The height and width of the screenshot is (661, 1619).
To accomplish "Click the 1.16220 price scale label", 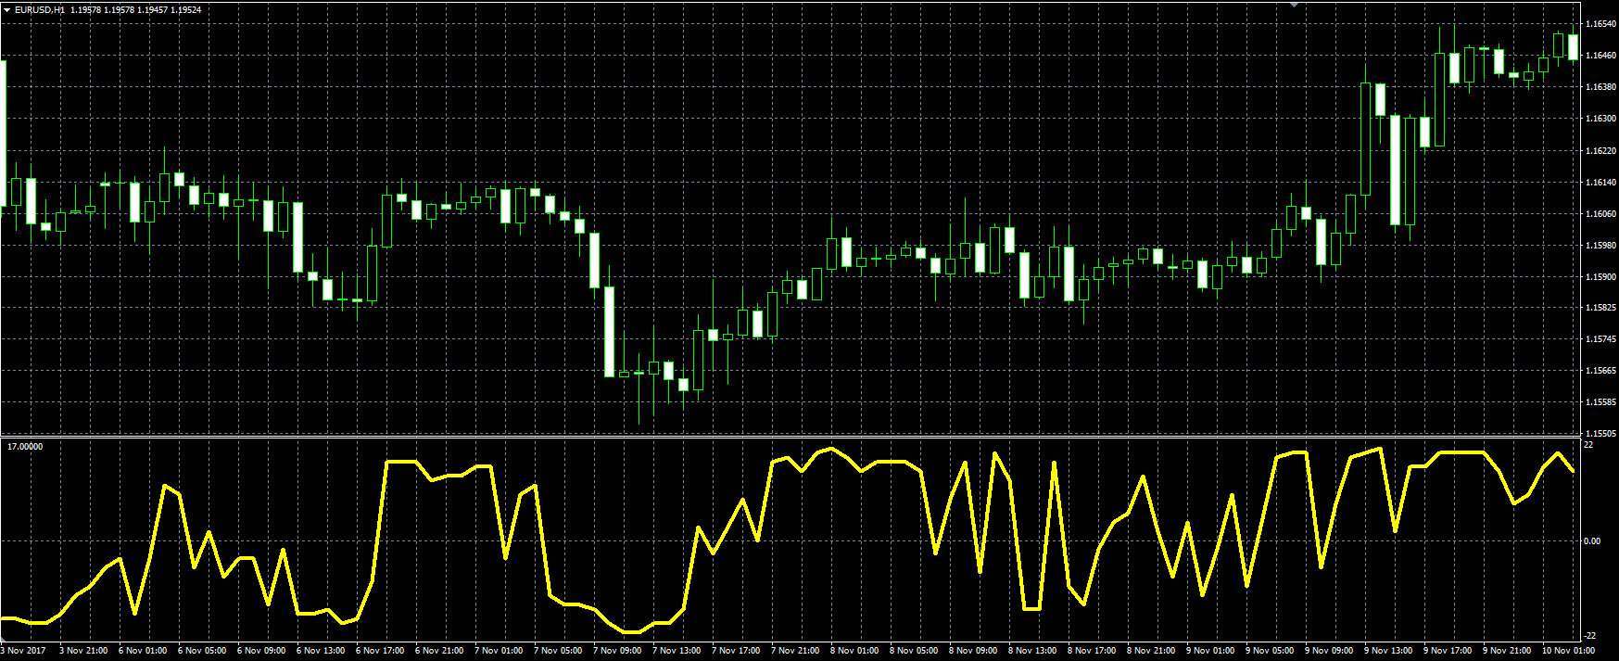I will [1601, 150].
